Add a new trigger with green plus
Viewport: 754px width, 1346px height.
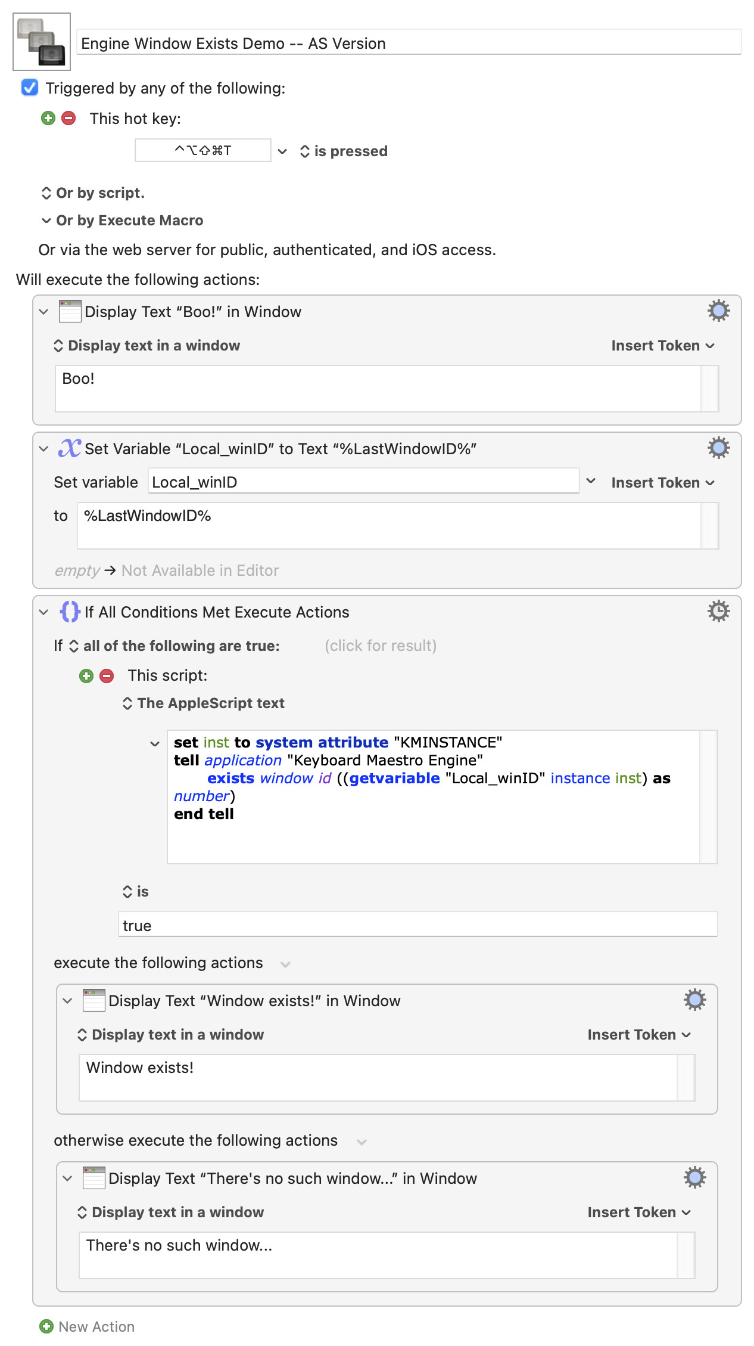point(48,118)
